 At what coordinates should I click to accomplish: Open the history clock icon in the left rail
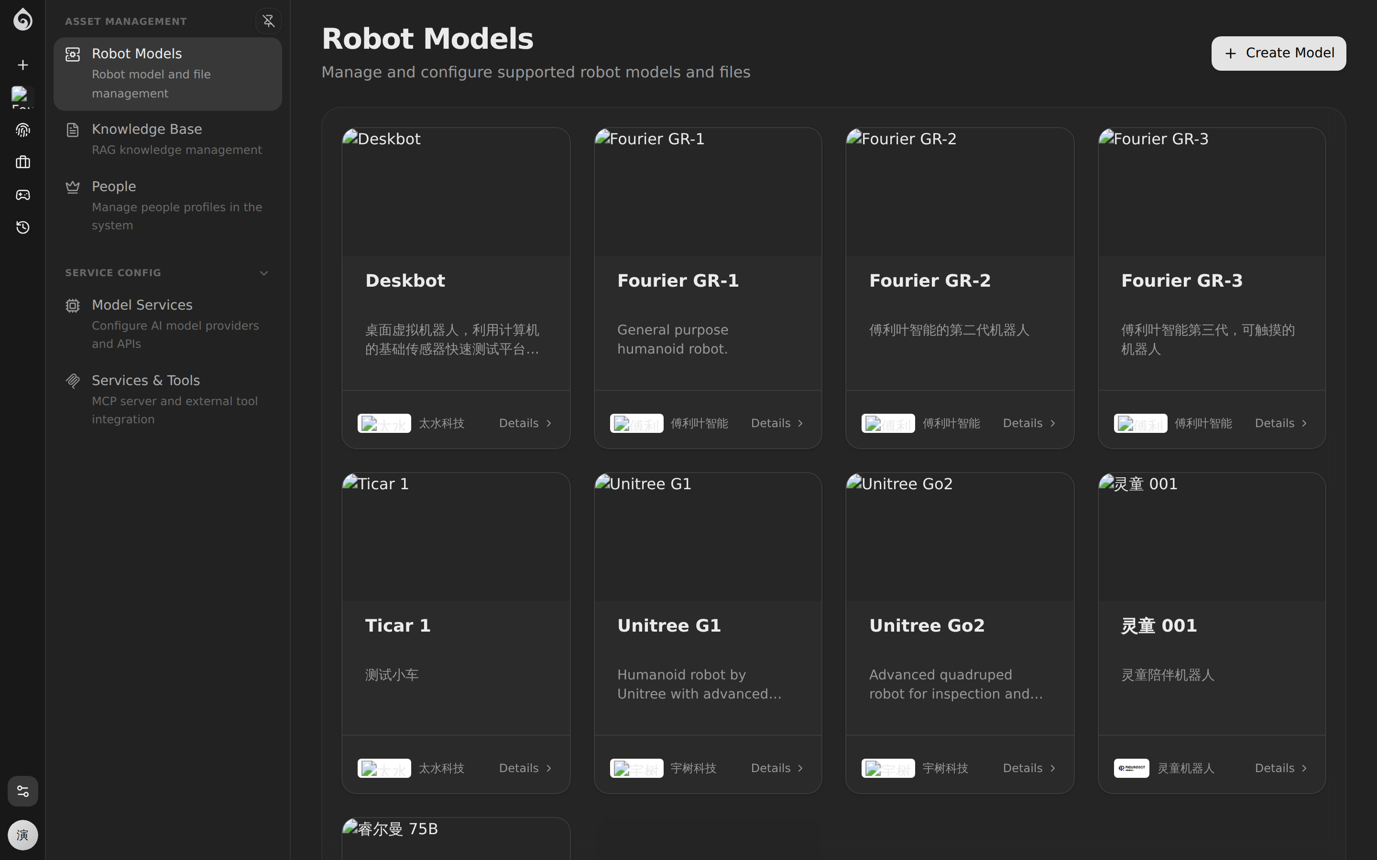(23, 227)
